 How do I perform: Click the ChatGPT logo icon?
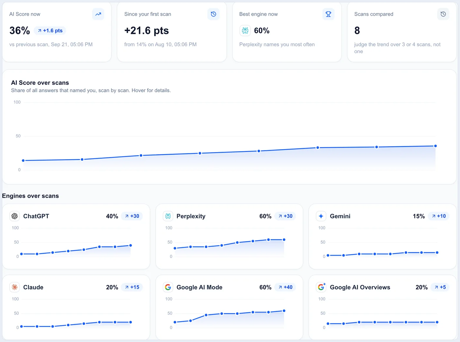15,216
